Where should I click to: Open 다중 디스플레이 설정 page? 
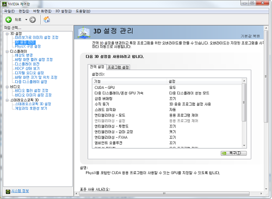pyautogui.click(x=31, y=82)
